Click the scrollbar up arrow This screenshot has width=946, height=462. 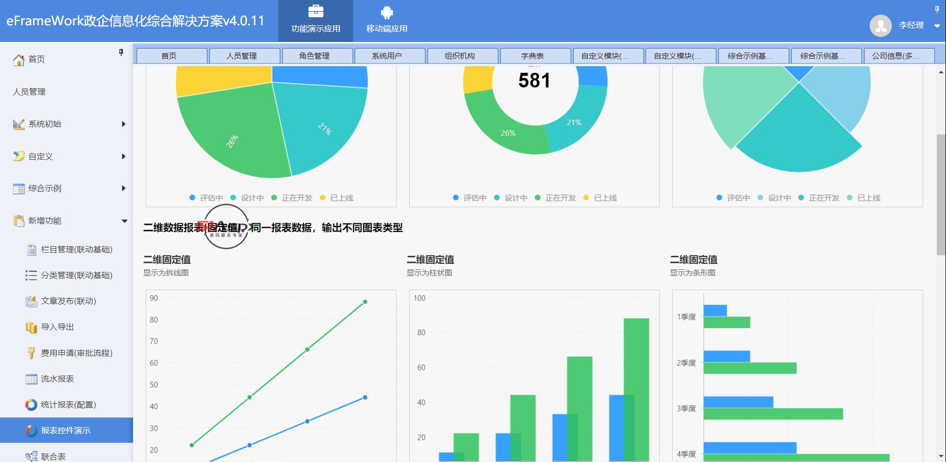pyautogui.click(x=941, y=72)
